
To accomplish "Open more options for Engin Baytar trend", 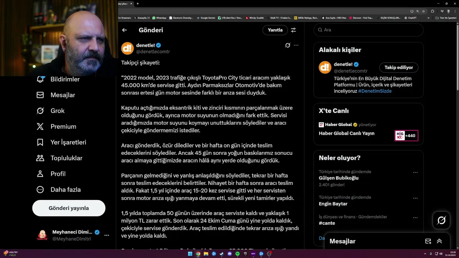I will [415, 198].
